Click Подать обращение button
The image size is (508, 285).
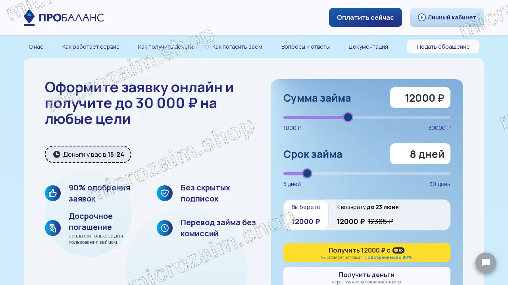443,47
